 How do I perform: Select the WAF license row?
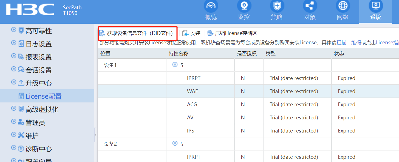click(192, 92)
